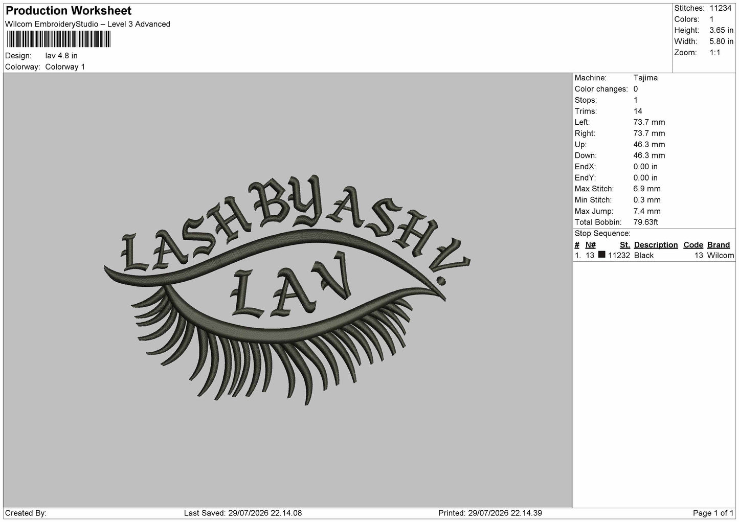The image size is (739, 522).
Task: Click the Last Saved timestamp
Action: tap(242, 513)
